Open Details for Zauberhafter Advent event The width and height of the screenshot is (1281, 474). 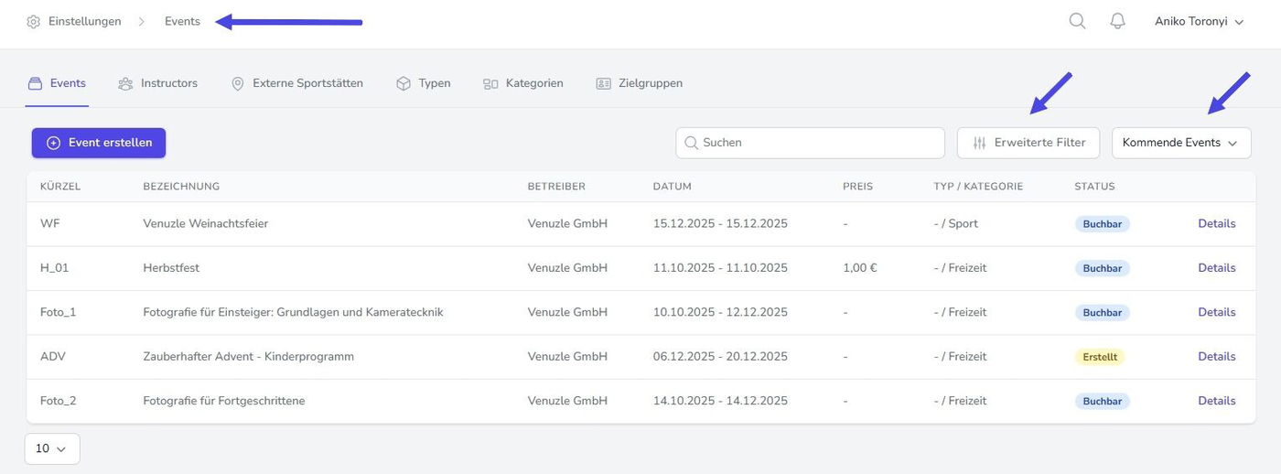(1216, 357)
